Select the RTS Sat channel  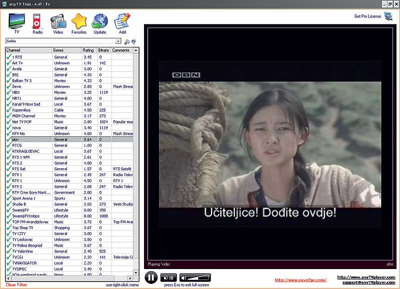[69, 169]
